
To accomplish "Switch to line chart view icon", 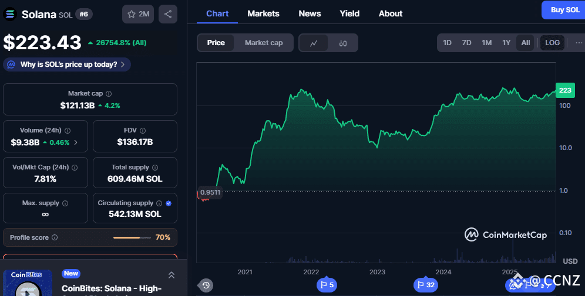I will [x=314, y=43].
